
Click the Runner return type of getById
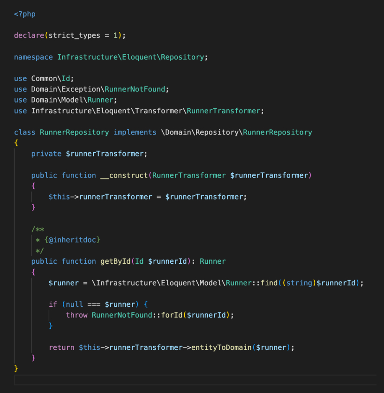[212, 261]
